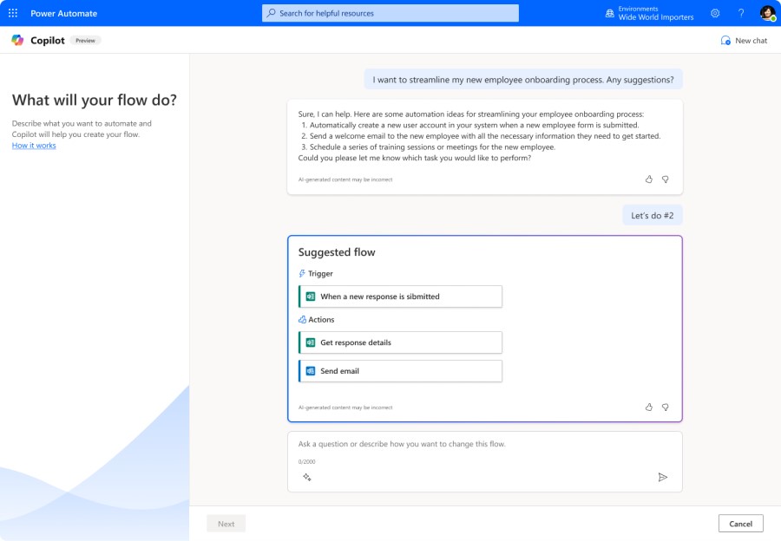This screenshot has width=781, height=541.
Task: Click the search for helpful resources bar
Action: [x=390, y=12]
